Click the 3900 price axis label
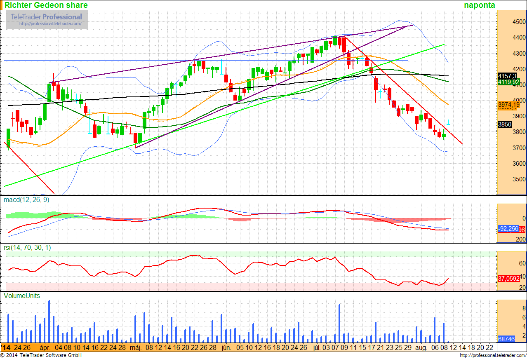 (x=519, y=116)
